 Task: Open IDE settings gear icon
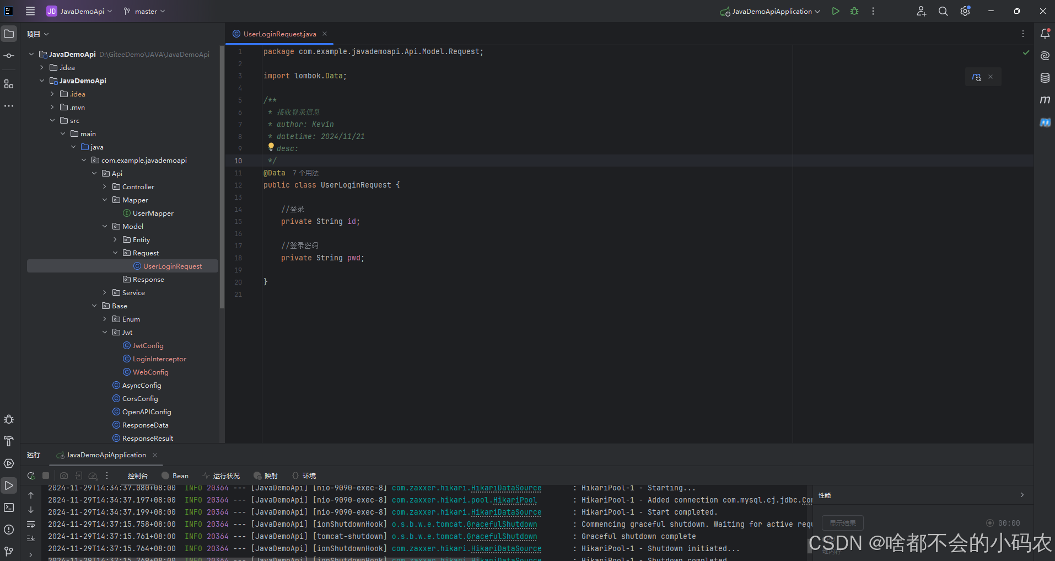point(965,11)
